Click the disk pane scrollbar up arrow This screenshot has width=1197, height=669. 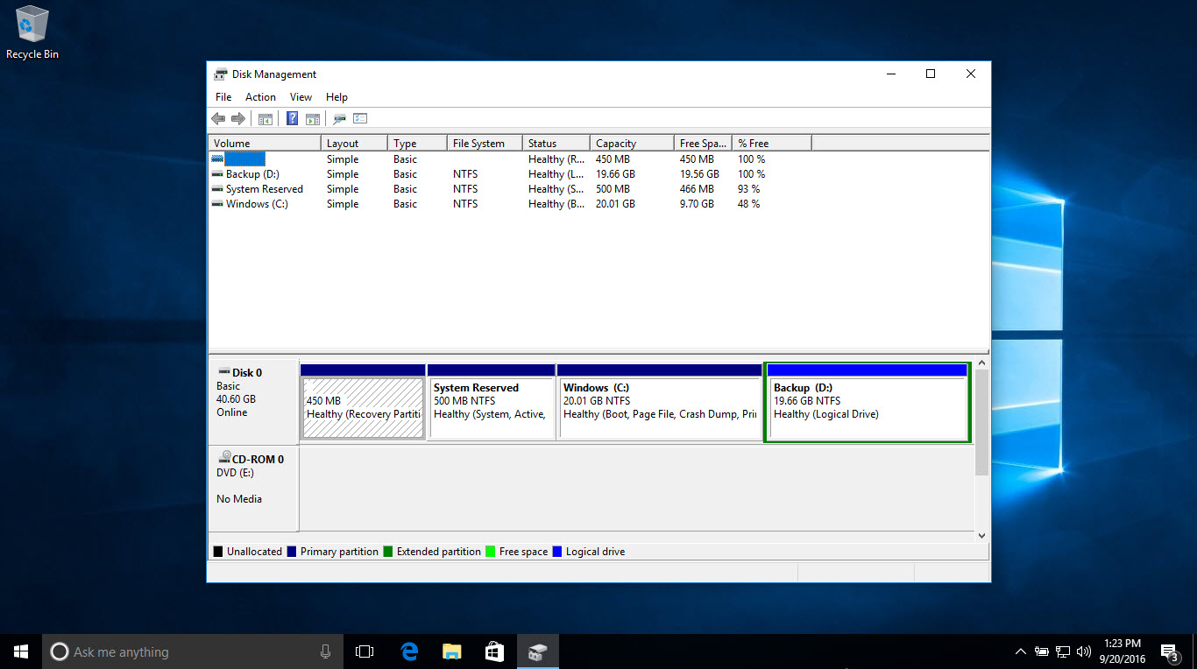(981, 363)
